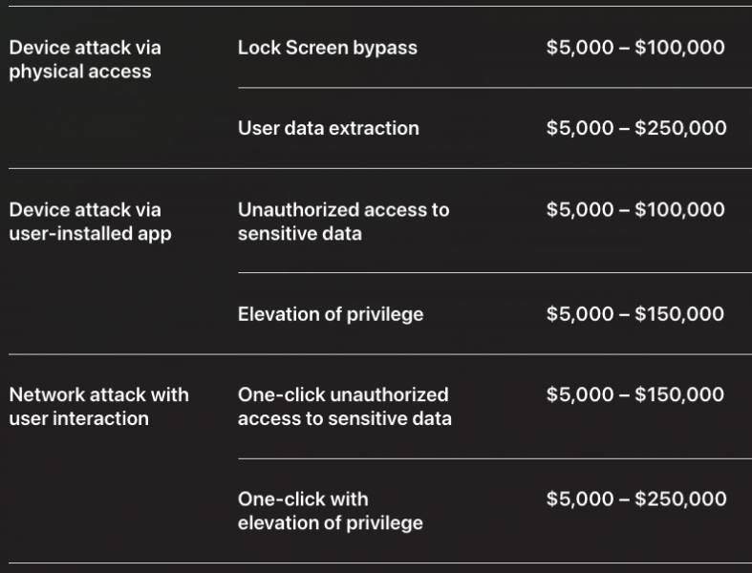Select 'One-click unauthorized access to sensitive data'
Screen dimensions: 752x573
pos(344,407)
